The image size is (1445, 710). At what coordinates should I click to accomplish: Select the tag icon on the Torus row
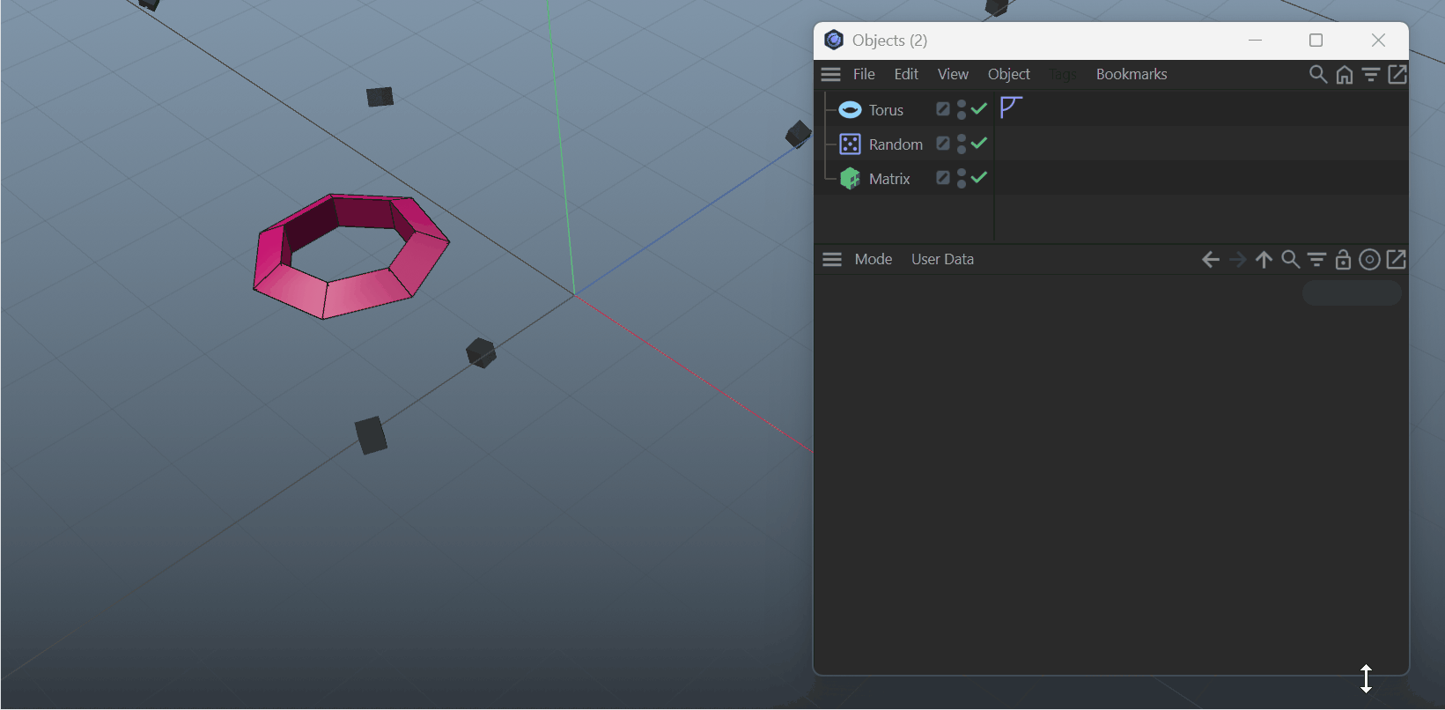1011,107
